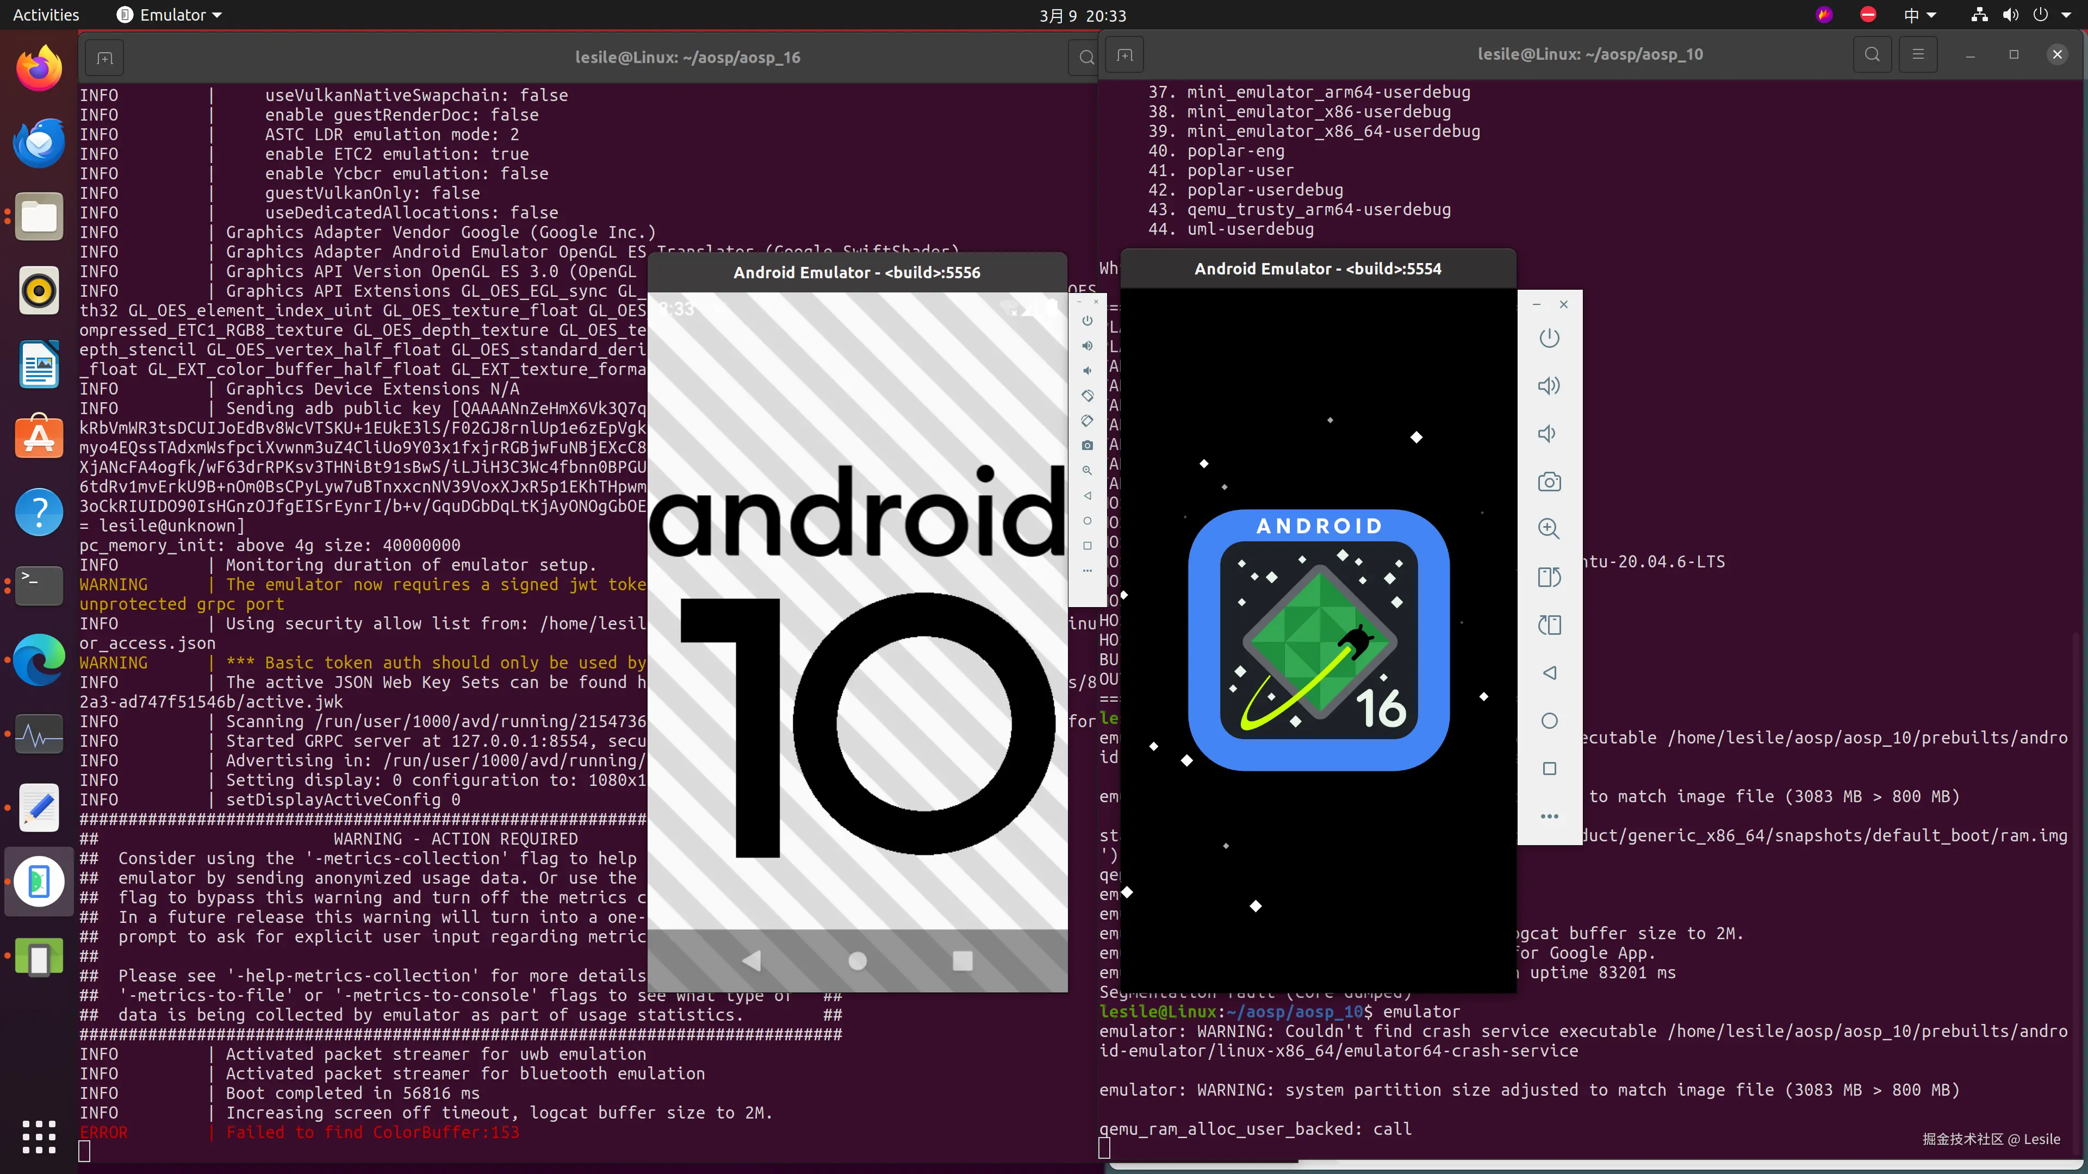Click the power button on the Android 10 emulator toolbar
The height and width of the screenshot is (1174, 2088).
[x=1087, y=320]
